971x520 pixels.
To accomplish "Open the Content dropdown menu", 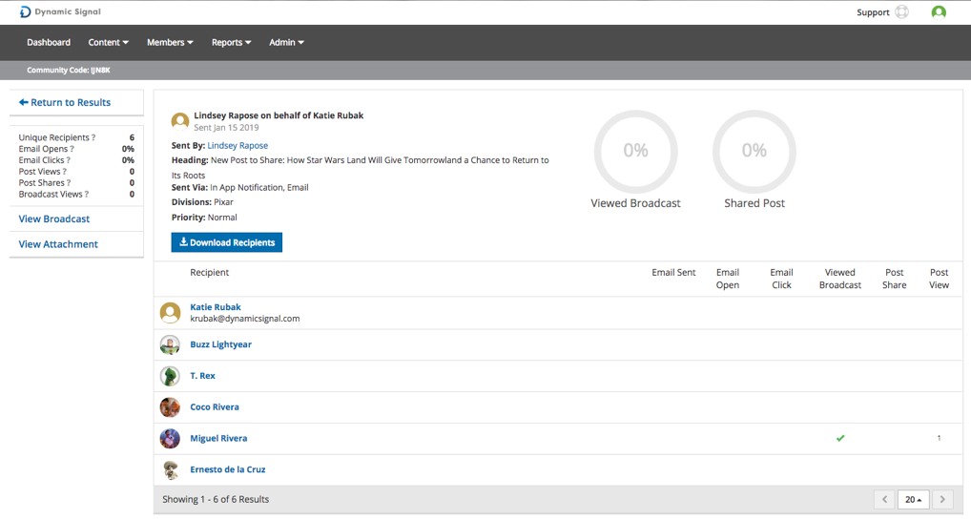I will tap(109, 42).
